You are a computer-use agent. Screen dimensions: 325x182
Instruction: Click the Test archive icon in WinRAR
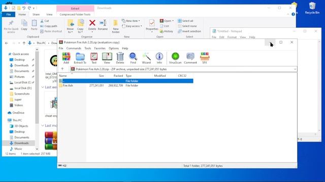point(94,58)
